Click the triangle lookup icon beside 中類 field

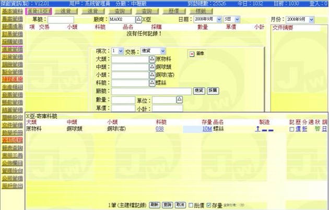click(152, 67)
